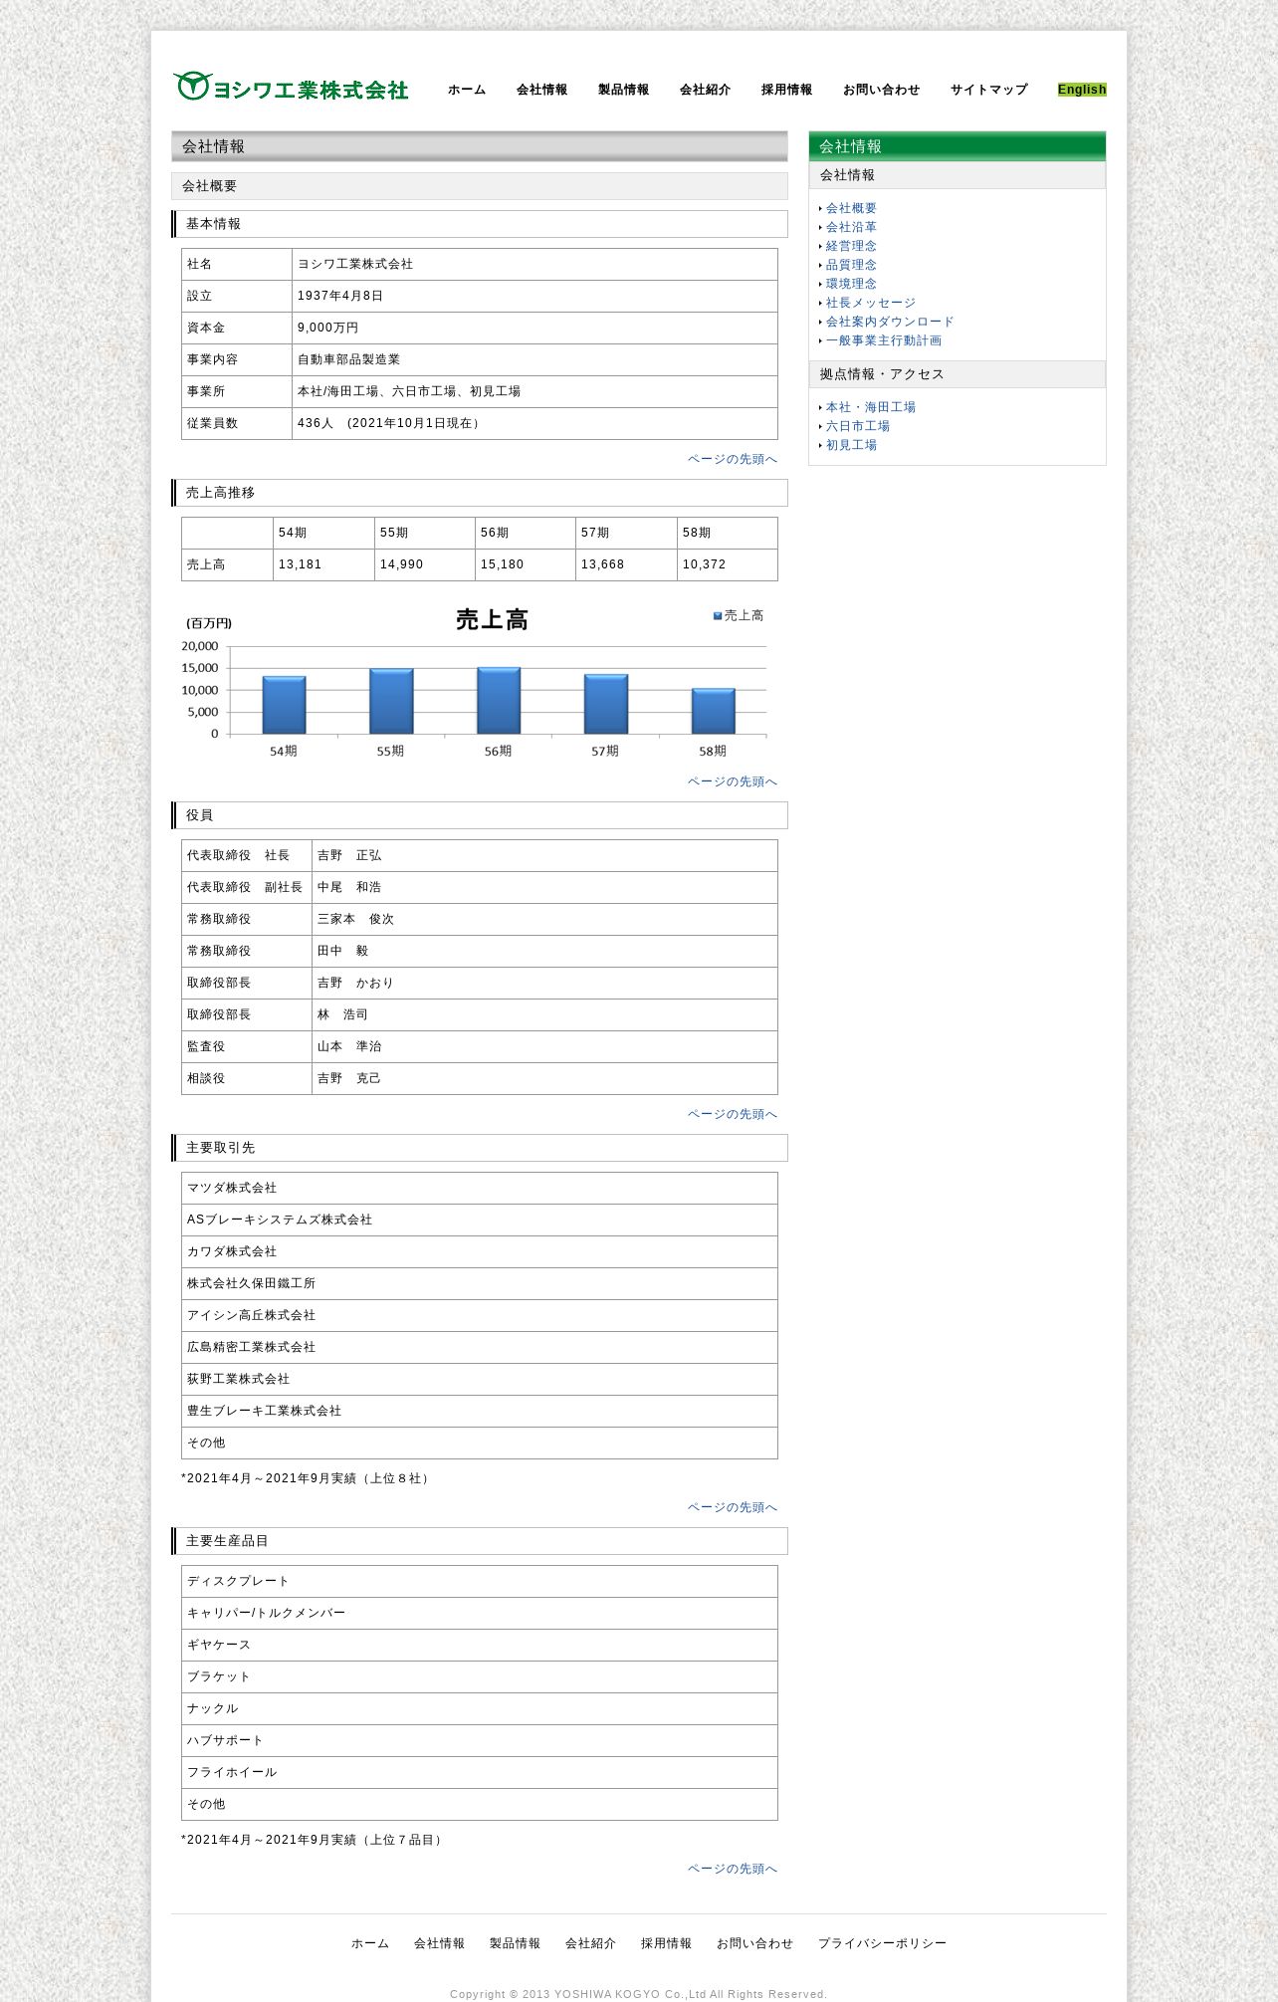Select 会社紹介 in the top navigation
This screenshot has height=2002, width=1278.
[x=706, y=90]
